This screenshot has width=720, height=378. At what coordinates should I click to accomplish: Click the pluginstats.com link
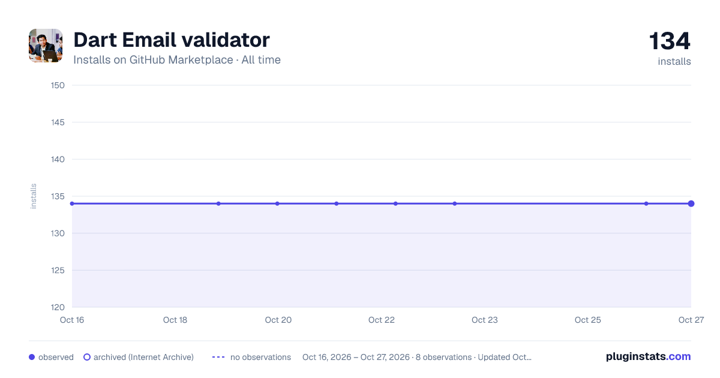pyautogui.click(x=649, y=356)
